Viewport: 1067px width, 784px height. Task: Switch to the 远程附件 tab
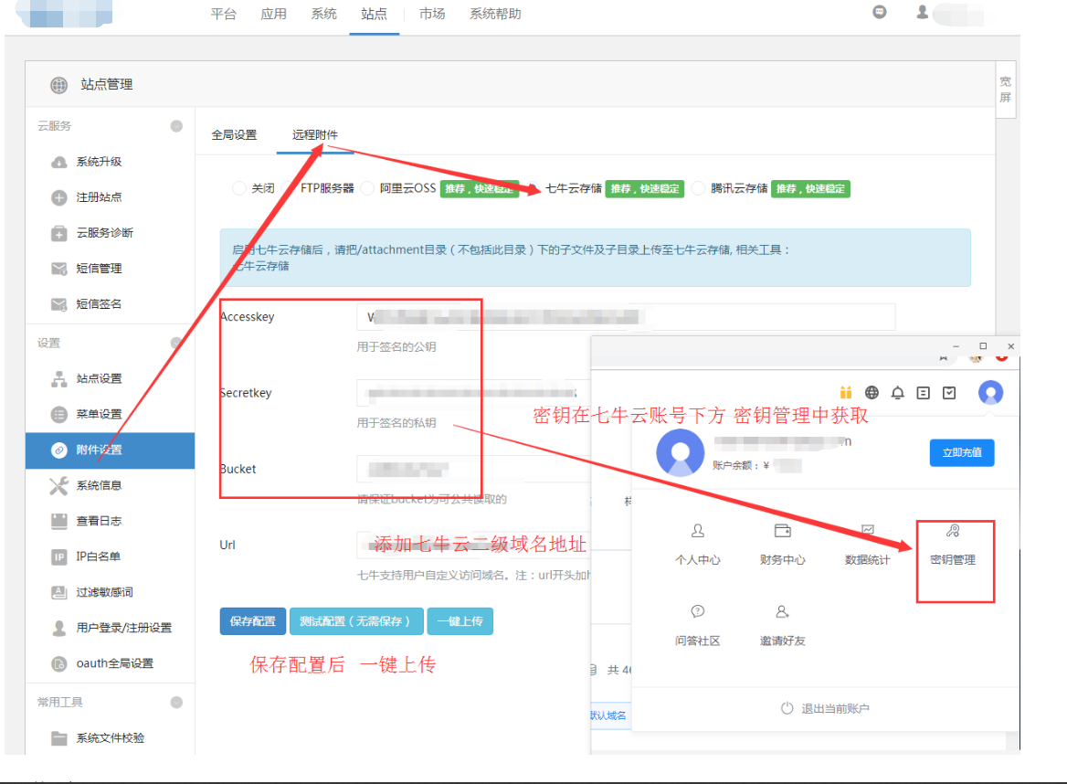click(x=315, y=134)
